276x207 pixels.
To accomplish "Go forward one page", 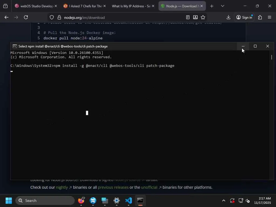I will [x=16, y=17].
